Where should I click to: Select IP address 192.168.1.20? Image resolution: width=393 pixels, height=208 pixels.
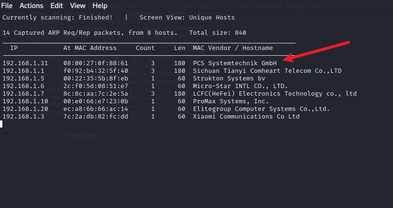(25, 109)
